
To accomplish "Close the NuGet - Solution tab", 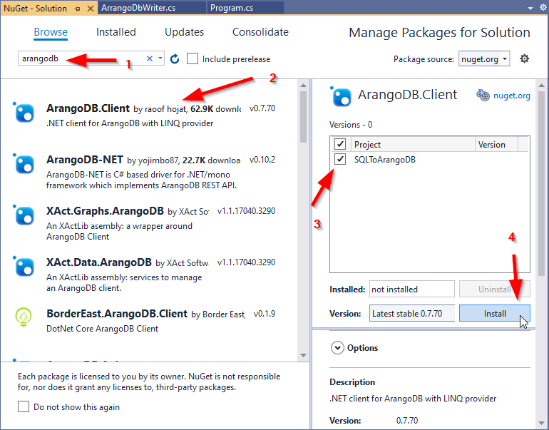I will [x=91, y=9].
